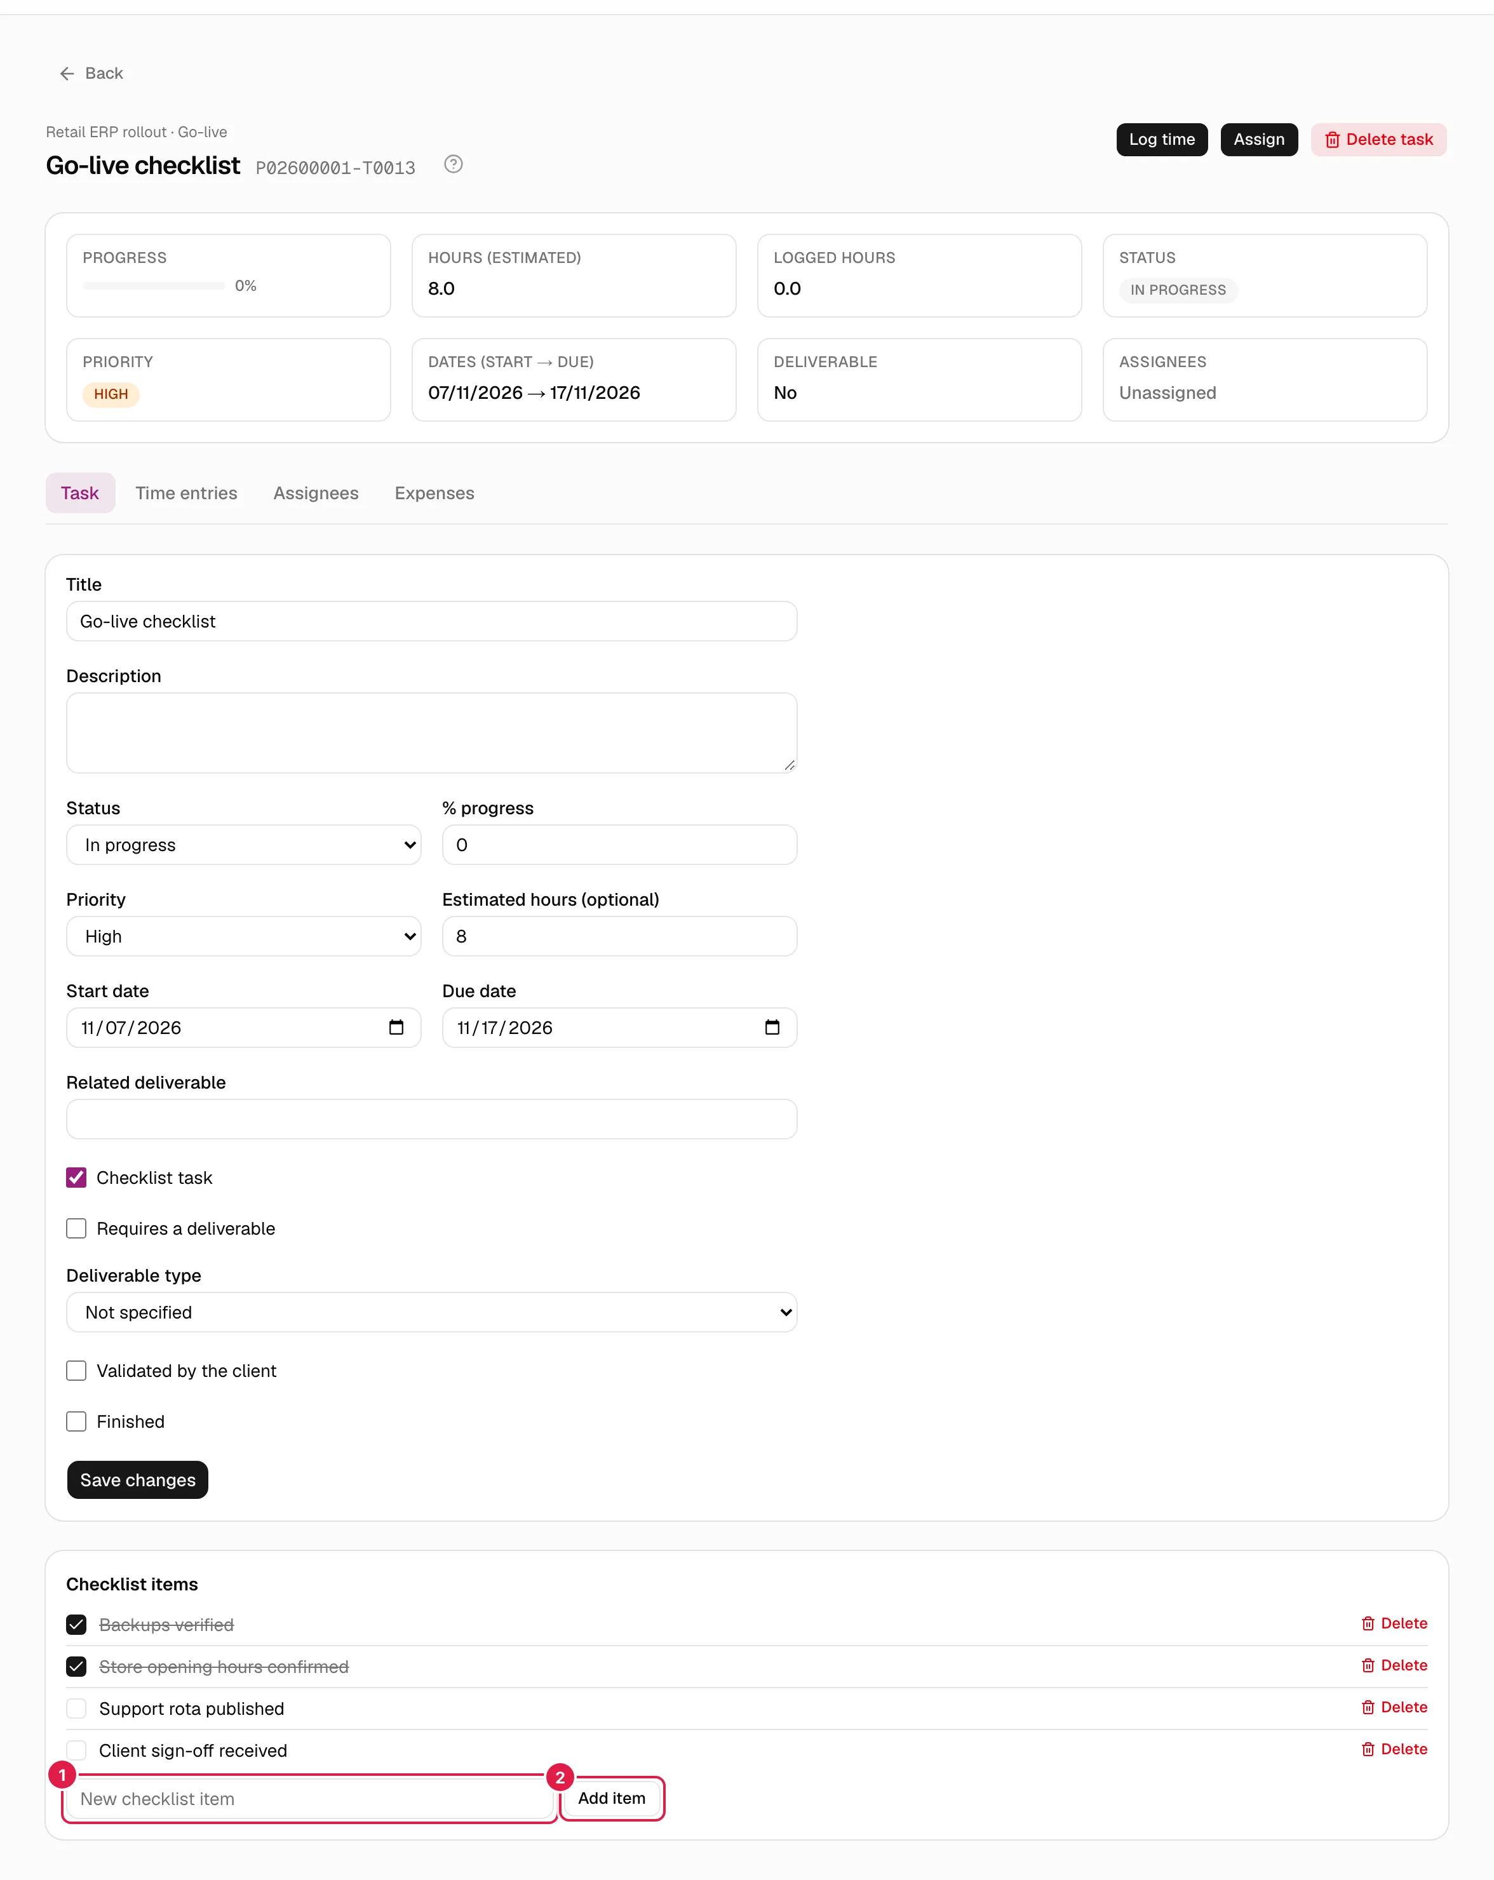Open the Start date calendar picker icon
This screenshot has height=1880, width=1494.
[x=396, y=1027]
